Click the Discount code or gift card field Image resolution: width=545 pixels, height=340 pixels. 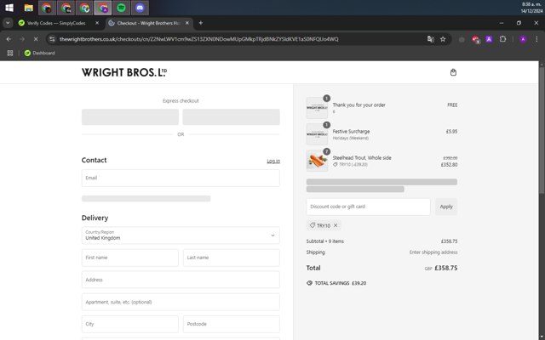368,207
